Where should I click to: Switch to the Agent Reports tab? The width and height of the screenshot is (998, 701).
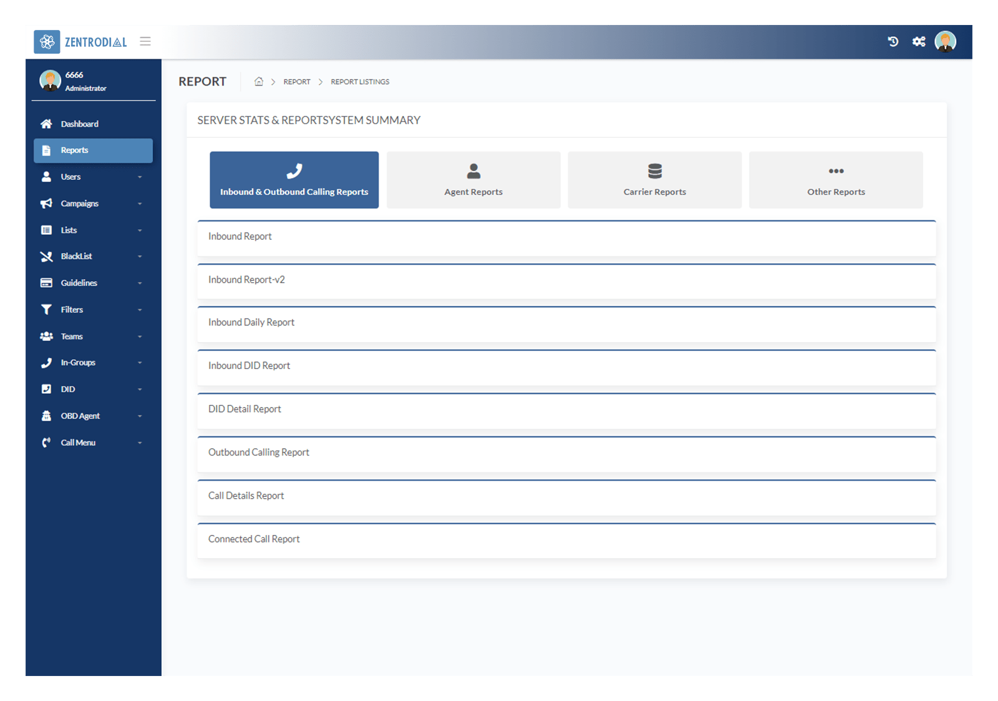point(473,180)
